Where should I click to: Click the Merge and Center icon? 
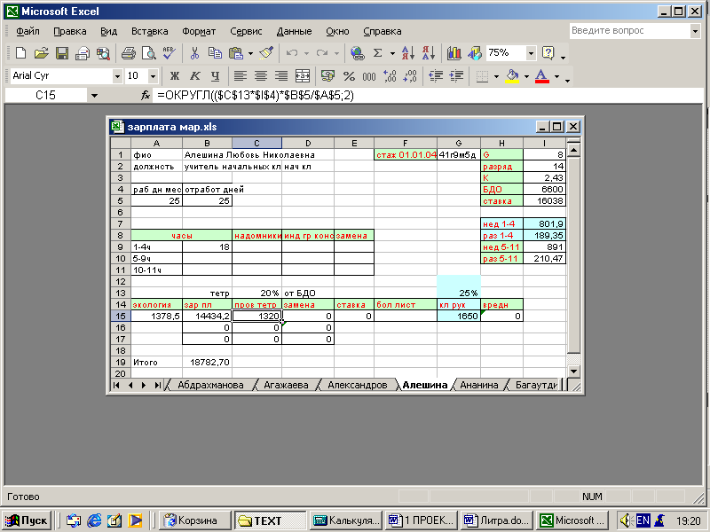(x=303, y=76)
